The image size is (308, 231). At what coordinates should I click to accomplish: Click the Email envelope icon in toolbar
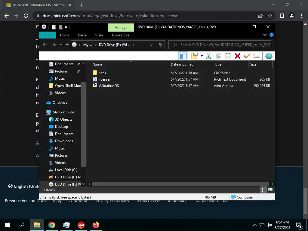click(x=257, y=56)
